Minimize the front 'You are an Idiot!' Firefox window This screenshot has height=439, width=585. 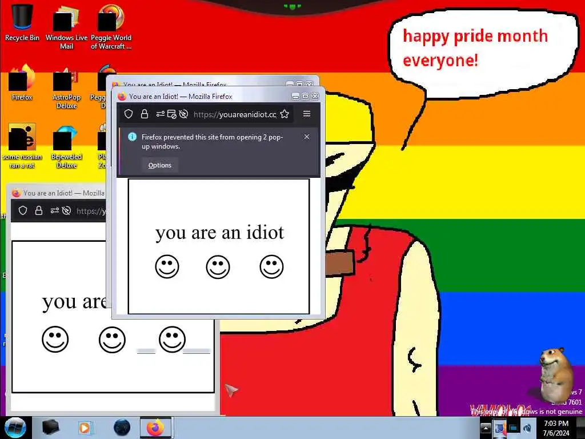[295, 96]
